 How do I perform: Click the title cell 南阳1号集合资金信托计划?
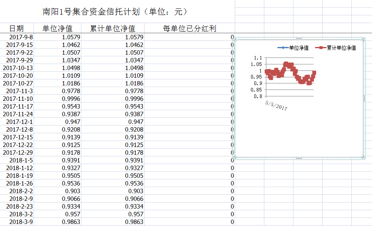(115, 12)
